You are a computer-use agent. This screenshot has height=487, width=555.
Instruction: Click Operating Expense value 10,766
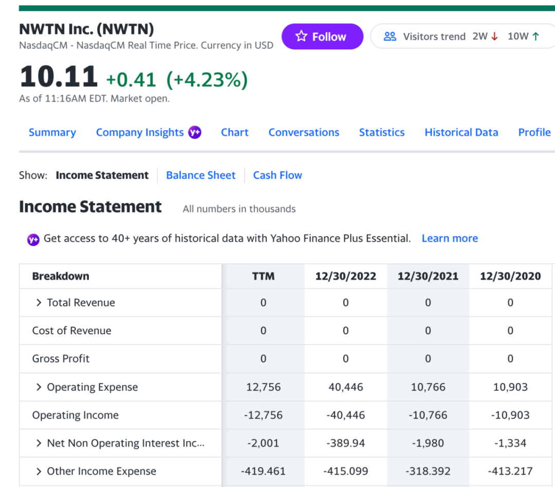(x=428, y=387)
